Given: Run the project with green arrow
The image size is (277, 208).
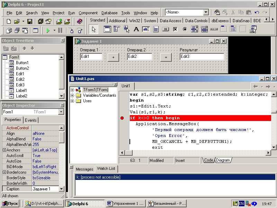Looking at the screenshot, I should [48, 31].
